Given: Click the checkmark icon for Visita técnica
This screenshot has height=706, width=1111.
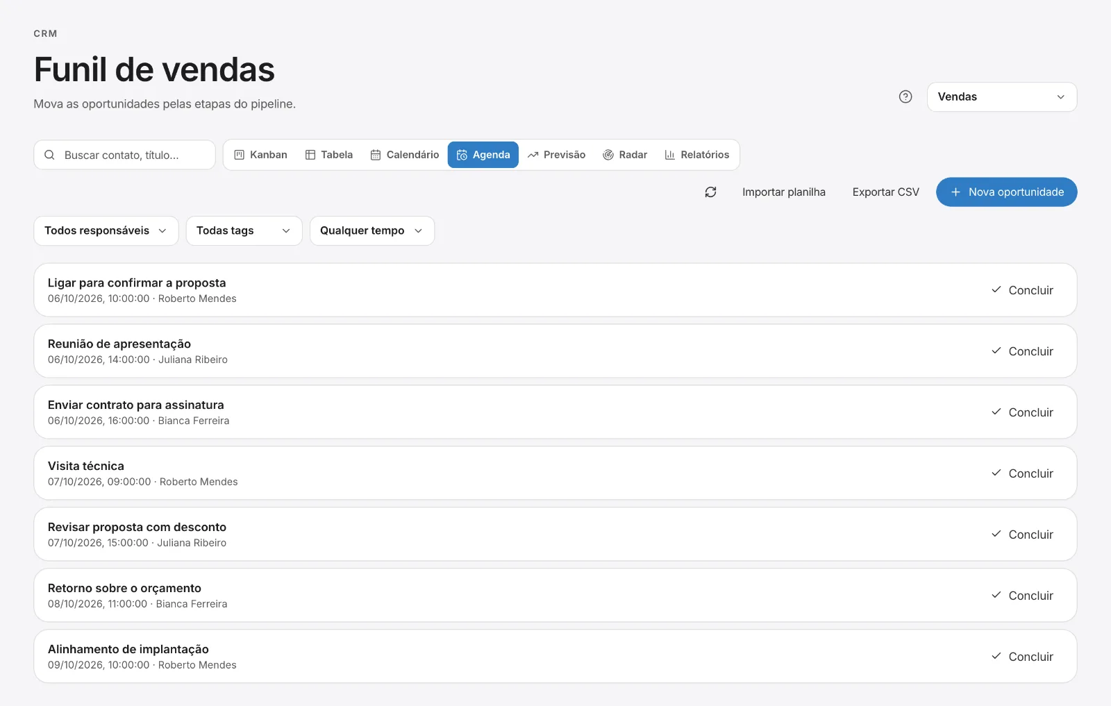Looking at the screenshot, I should tap(996, 473).
